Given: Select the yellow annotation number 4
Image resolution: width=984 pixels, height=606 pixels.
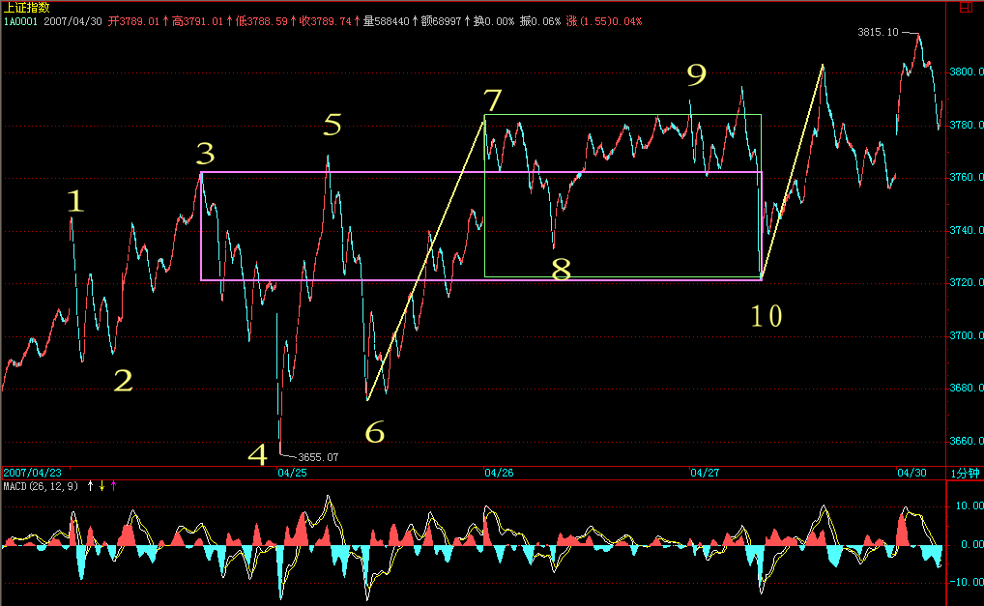Looking at the screenshot, I should tap(257, 454).
